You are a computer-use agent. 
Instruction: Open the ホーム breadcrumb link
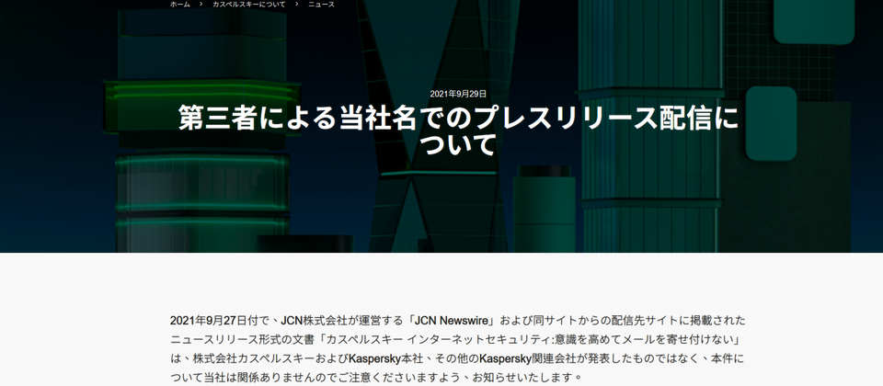[x=180, y=5]
